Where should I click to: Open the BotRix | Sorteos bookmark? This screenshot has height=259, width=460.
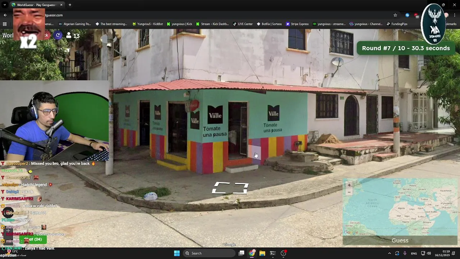[x=269, y=24]
